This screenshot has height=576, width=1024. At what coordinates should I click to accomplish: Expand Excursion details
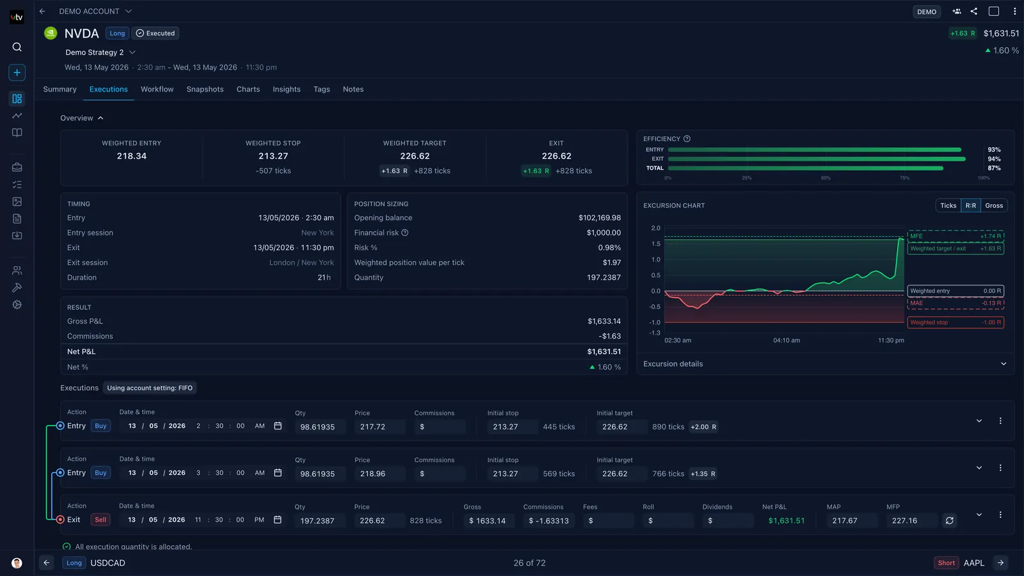point(825,364)
